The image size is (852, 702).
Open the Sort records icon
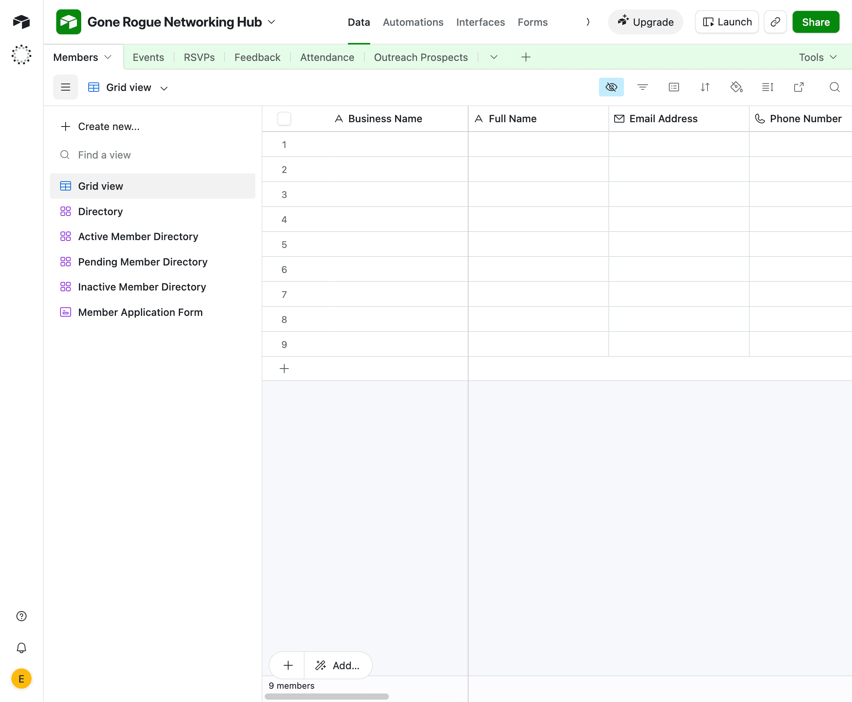pyautogui.click(x=705, y=87)
